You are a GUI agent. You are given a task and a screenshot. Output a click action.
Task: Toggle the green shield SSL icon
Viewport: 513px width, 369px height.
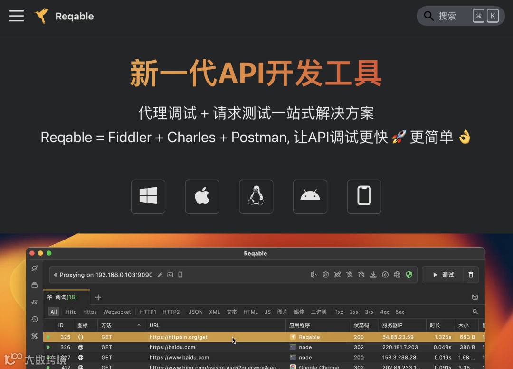pyautogui.click(x=409, y=275)
